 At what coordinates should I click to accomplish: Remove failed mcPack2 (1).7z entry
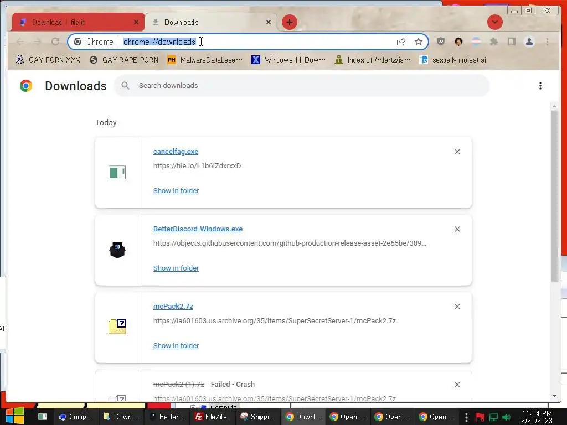point(457,385)
